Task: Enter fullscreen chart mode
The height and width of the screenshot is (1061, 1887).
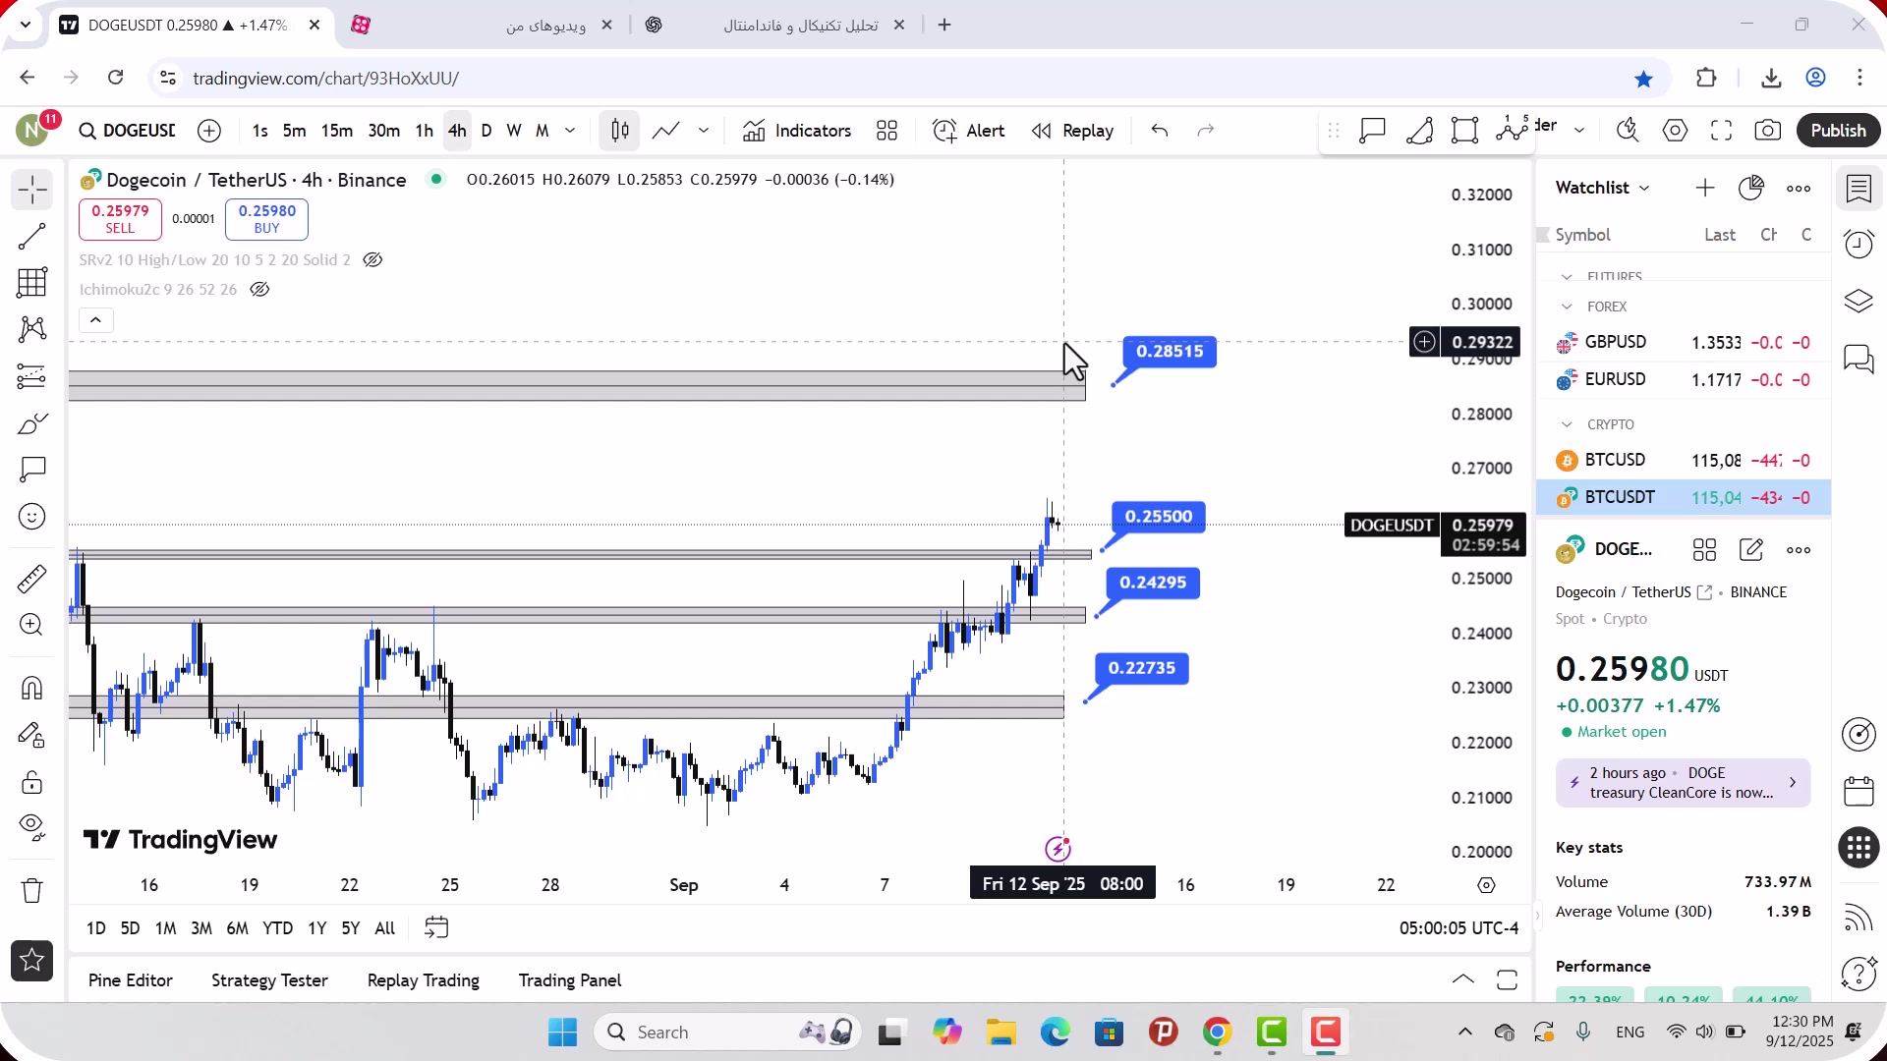Action: point(1722,131)
